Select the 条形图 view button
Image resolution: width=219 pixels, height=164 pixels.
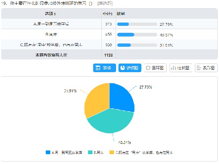[206, 68]
